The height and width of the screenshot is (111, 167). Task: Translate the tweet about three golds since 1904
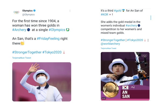(x=22, y=58)
